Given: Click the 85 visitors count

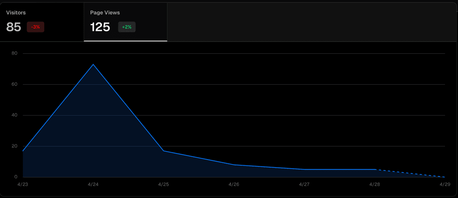Looking at the screenshot, I should coord(14,27).
